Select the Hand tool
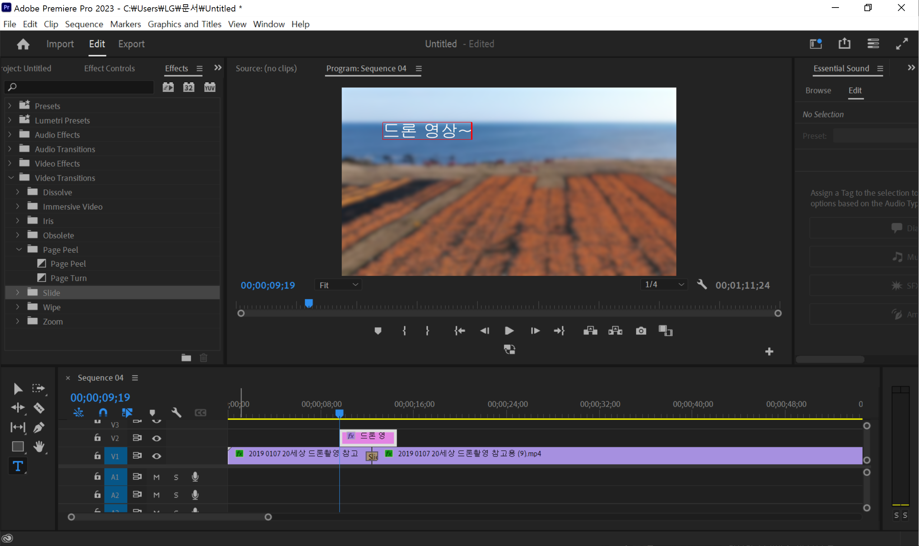The width and height of the screenshot is (919, 546). (x=39, y=446)
